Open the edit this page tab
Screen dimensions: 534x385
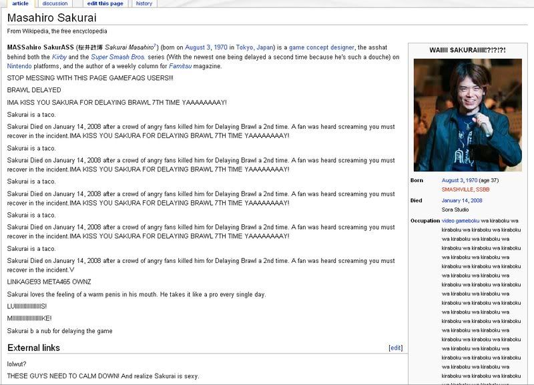(105, 3)
